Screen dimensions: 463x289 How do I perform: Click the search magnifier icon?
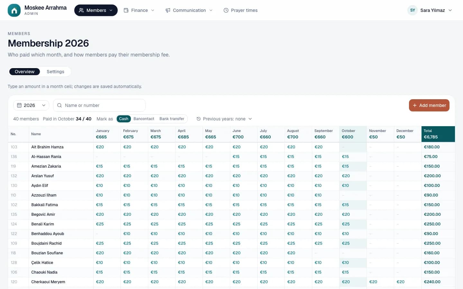pos(59,105)
